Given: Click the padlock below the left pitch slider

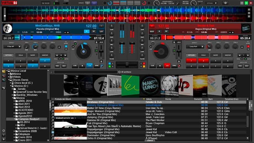Looking at the screenshot, I should 101,61.
